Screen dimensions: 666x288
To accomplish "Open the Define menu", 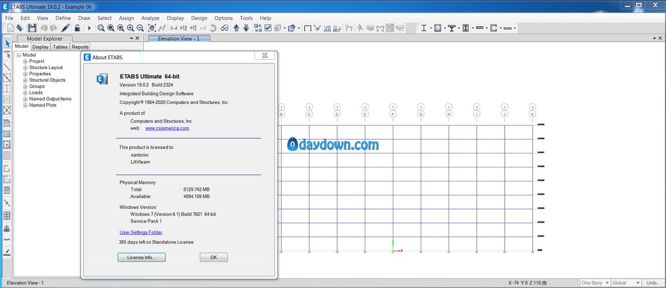I will [x=63, y=18].
